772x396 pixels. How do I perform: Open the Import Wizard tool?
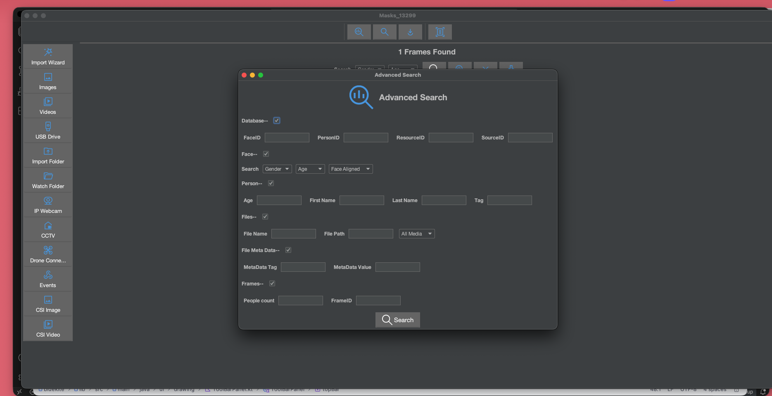[48, 57]
